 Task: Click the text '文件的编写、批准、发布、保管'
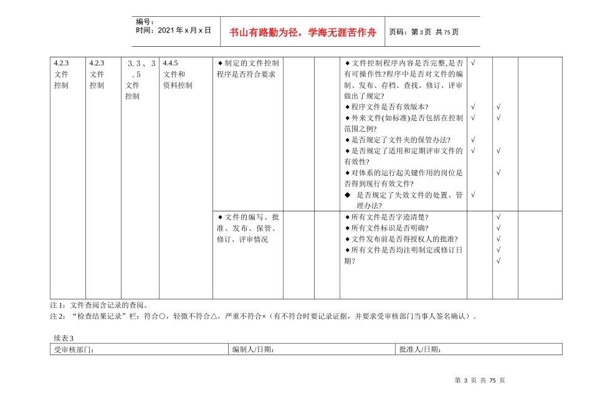click(x=247, y=223)
